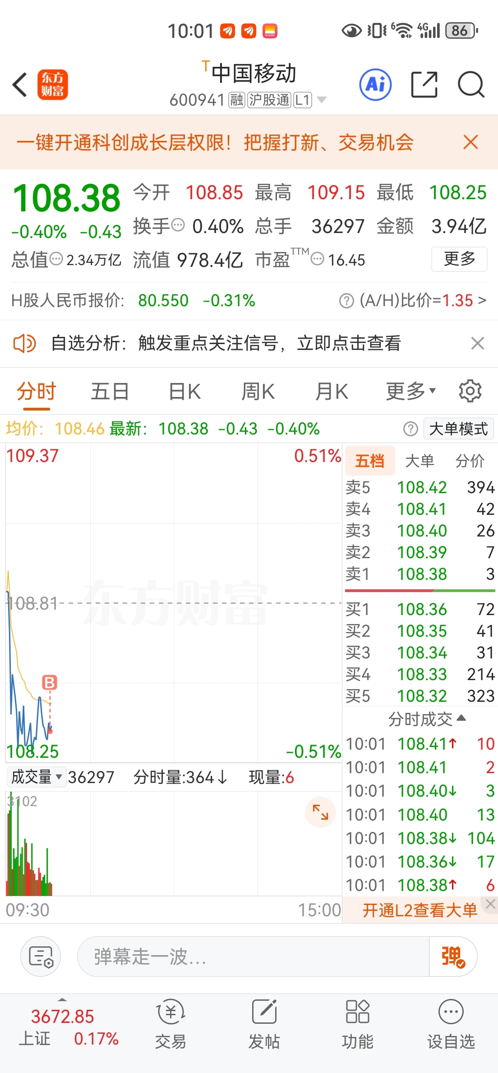Open the search magnifier icon
This screenshot has height=1073, width=498.
click(x=471, y=84)
